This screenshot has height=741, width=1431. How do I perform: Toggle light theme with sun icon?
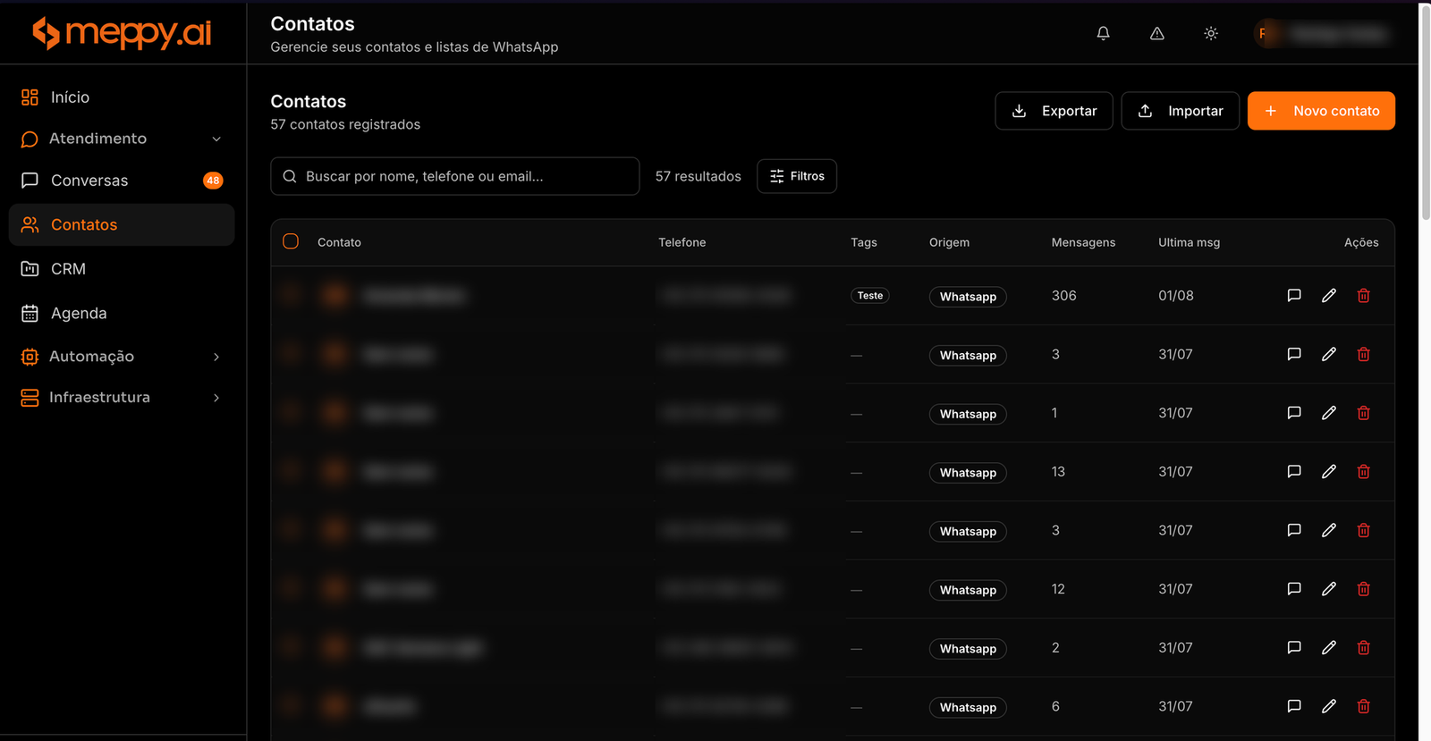[1210, 33]
